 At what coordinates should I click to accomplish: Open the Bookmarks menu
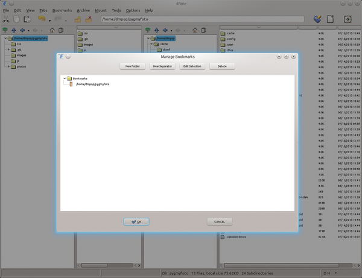62,10
